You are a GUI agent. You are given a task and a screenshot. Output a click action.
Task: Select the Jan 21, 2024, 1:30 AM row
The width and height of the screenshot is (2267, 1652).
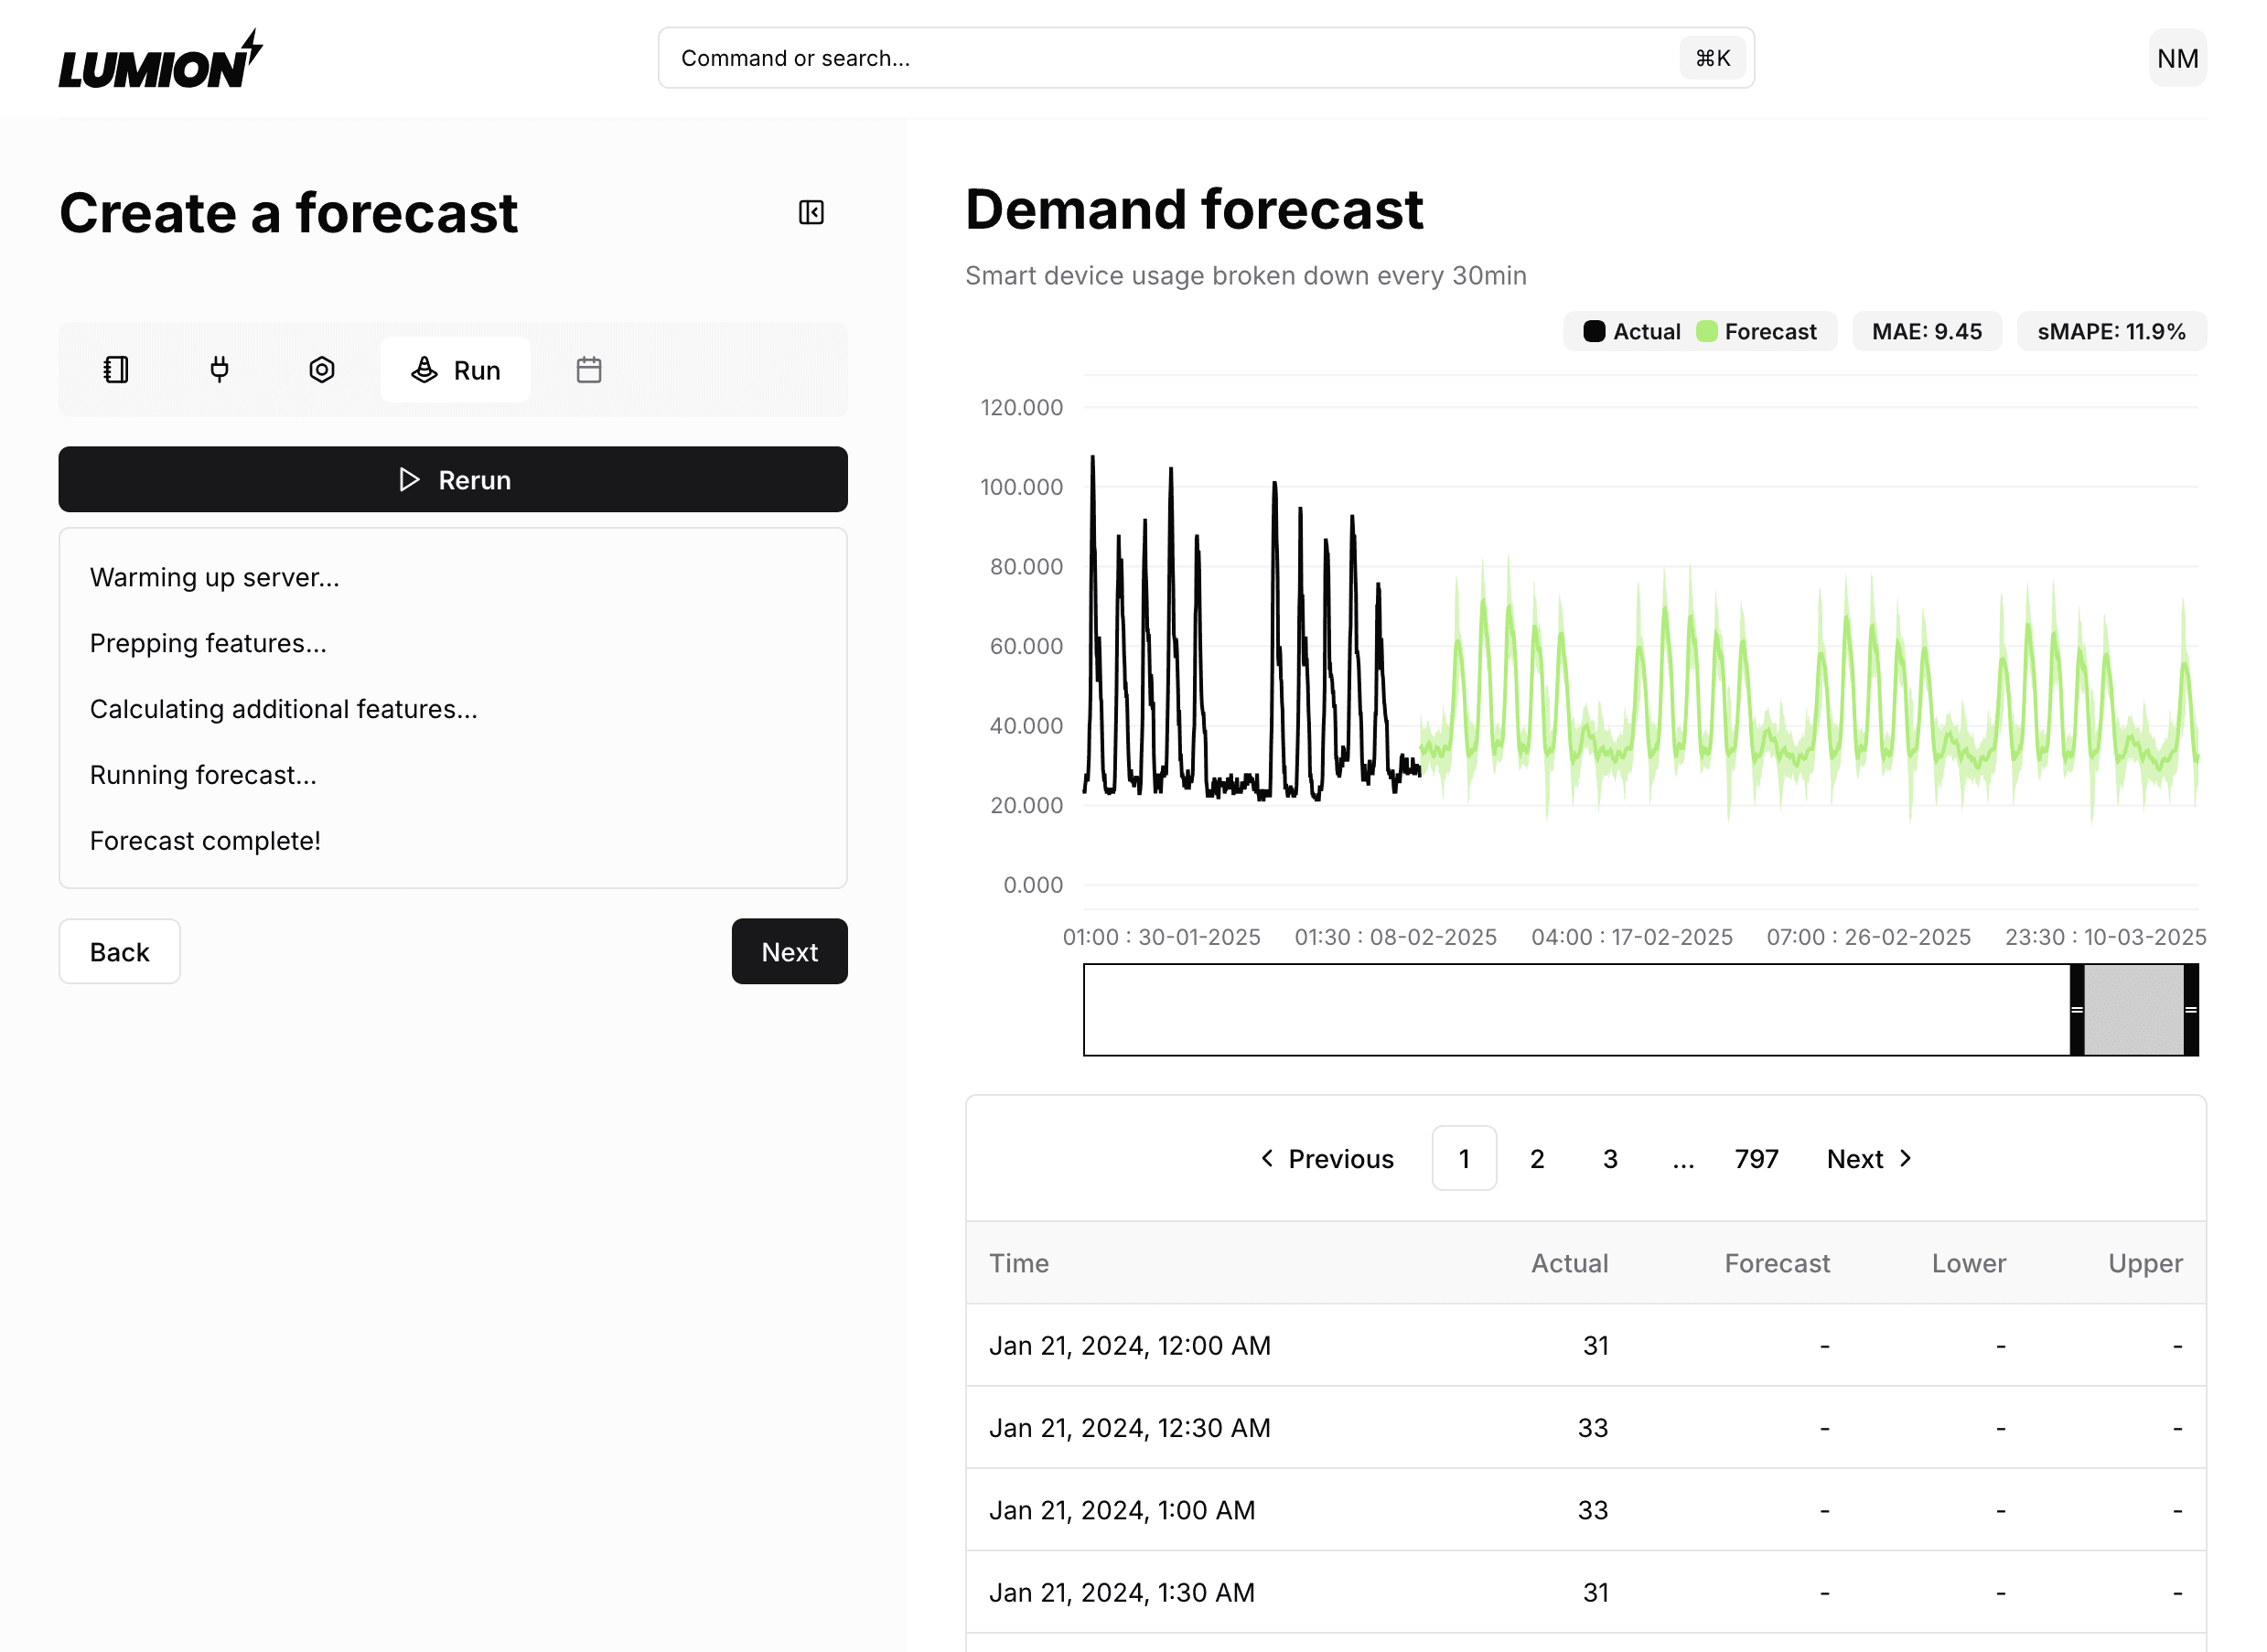[1586, 1593]
